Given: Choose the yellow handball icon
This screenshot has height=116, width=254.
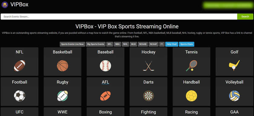Looking at the screenshot, I should (x=191, y=96).
